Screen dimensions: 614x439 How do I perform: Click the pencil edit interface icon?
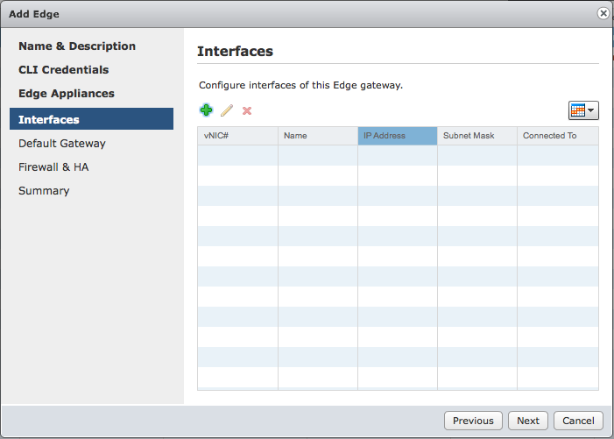point(227,110)
